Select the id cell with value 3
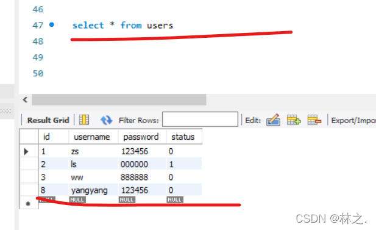Viewport: 376px width, 230px height. [53, 177]
